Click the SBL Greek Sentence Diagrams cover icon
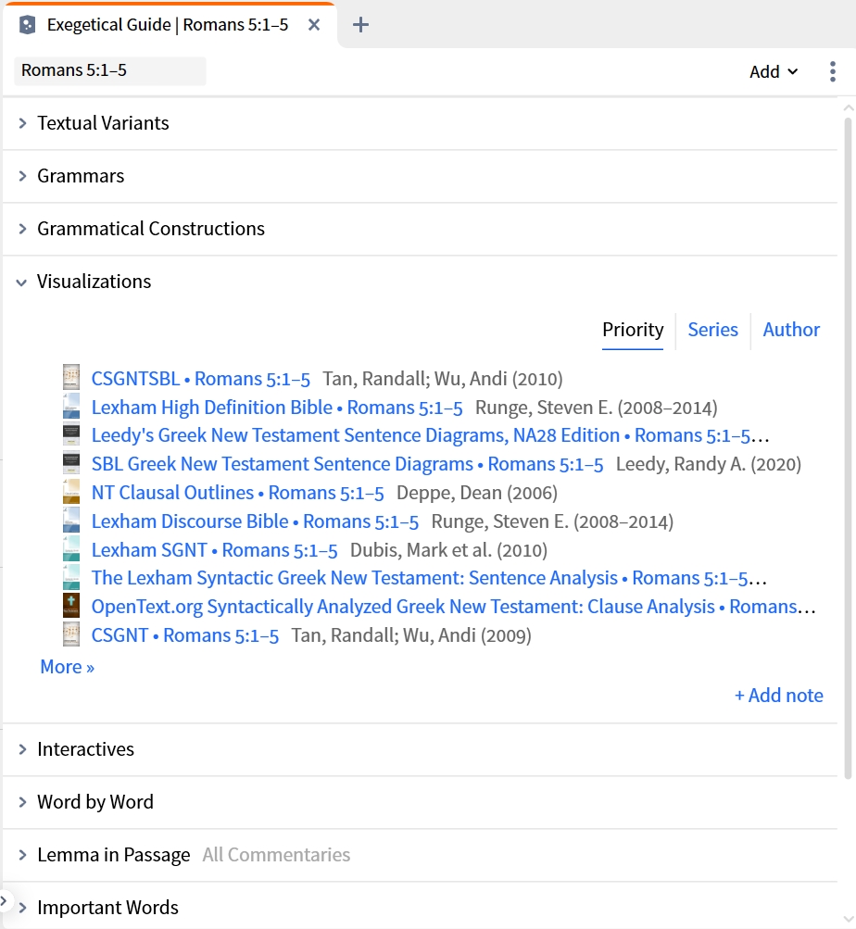856x929 pixels. click(71, 463)
